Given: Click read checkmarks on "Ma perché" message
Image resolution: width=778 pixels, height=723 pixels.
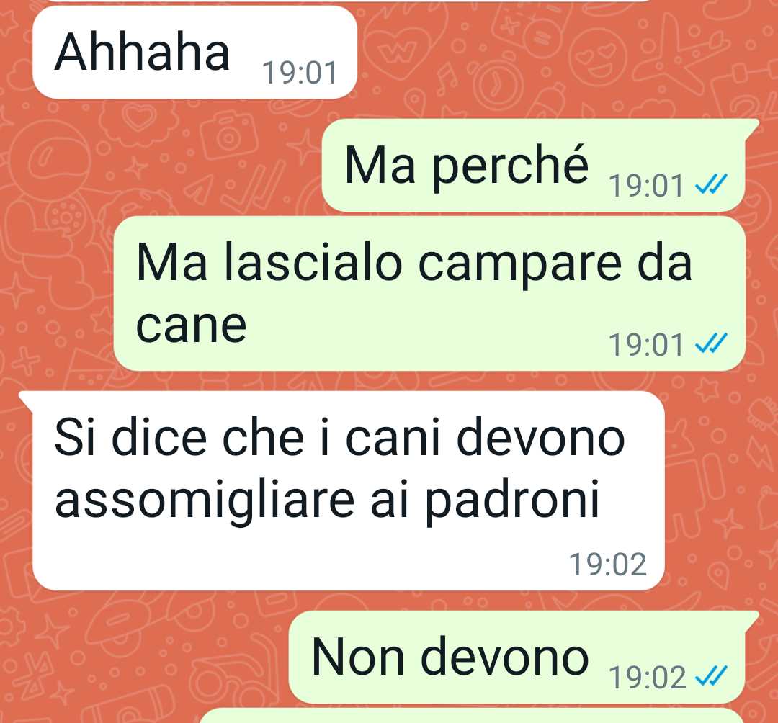Looking at the screenshot, I should point(711,184).
